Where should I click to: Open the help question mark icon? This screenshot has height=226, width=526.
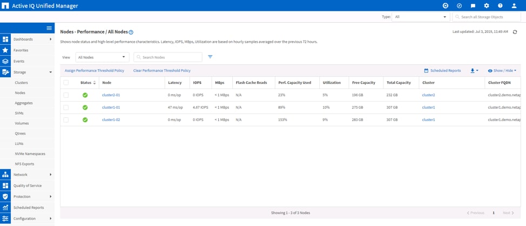tap(500, 6)
